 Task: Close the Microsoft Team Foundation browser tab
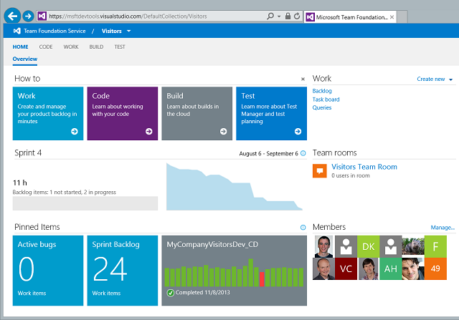(392, 17)
